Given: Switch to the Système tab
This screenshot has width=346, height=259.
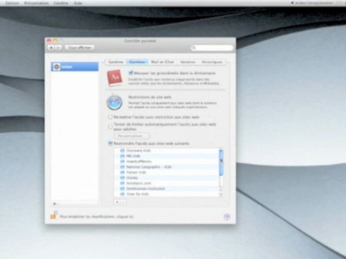Looking at the screenshot, I should (116, 62).
